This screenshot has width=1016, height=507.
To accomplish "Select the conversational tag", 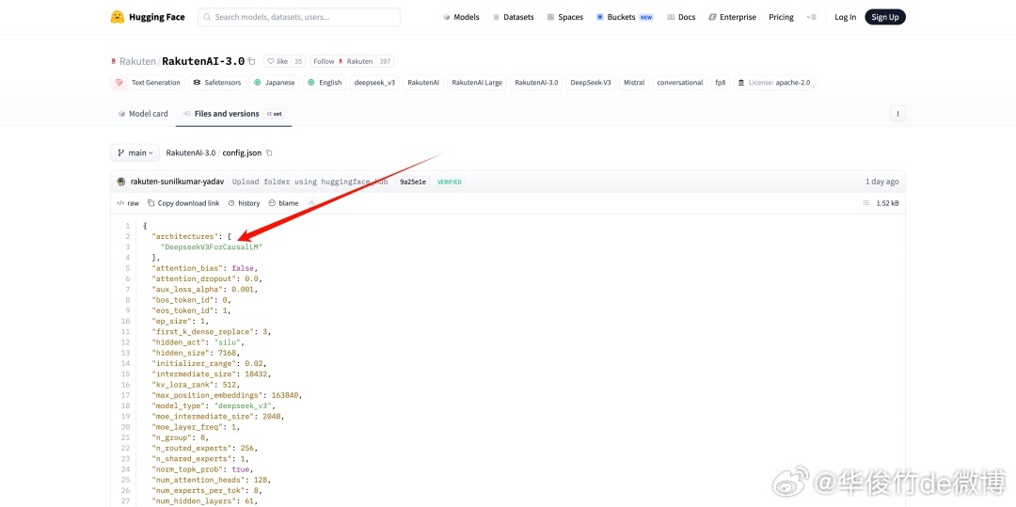I will 680,82.
